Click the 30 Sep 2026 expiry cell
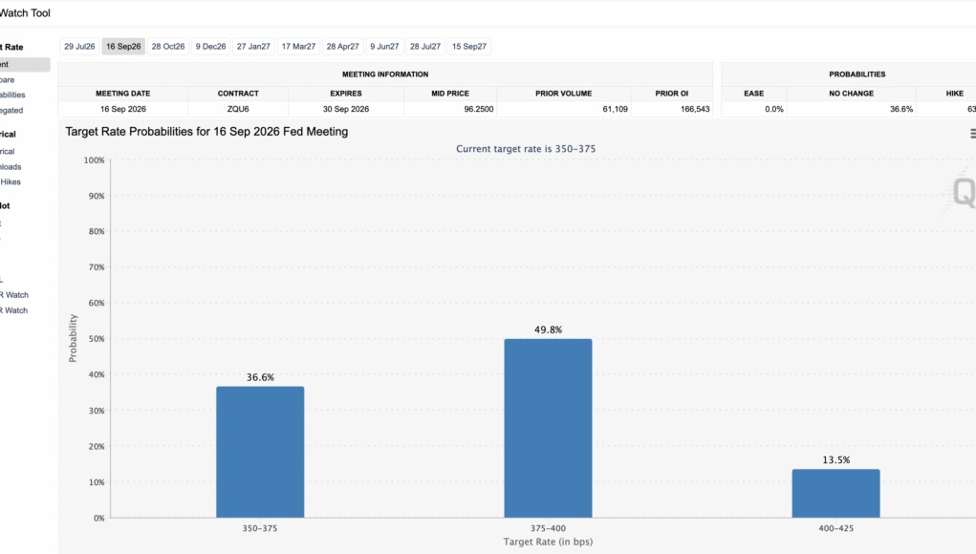 pos(345,109)
